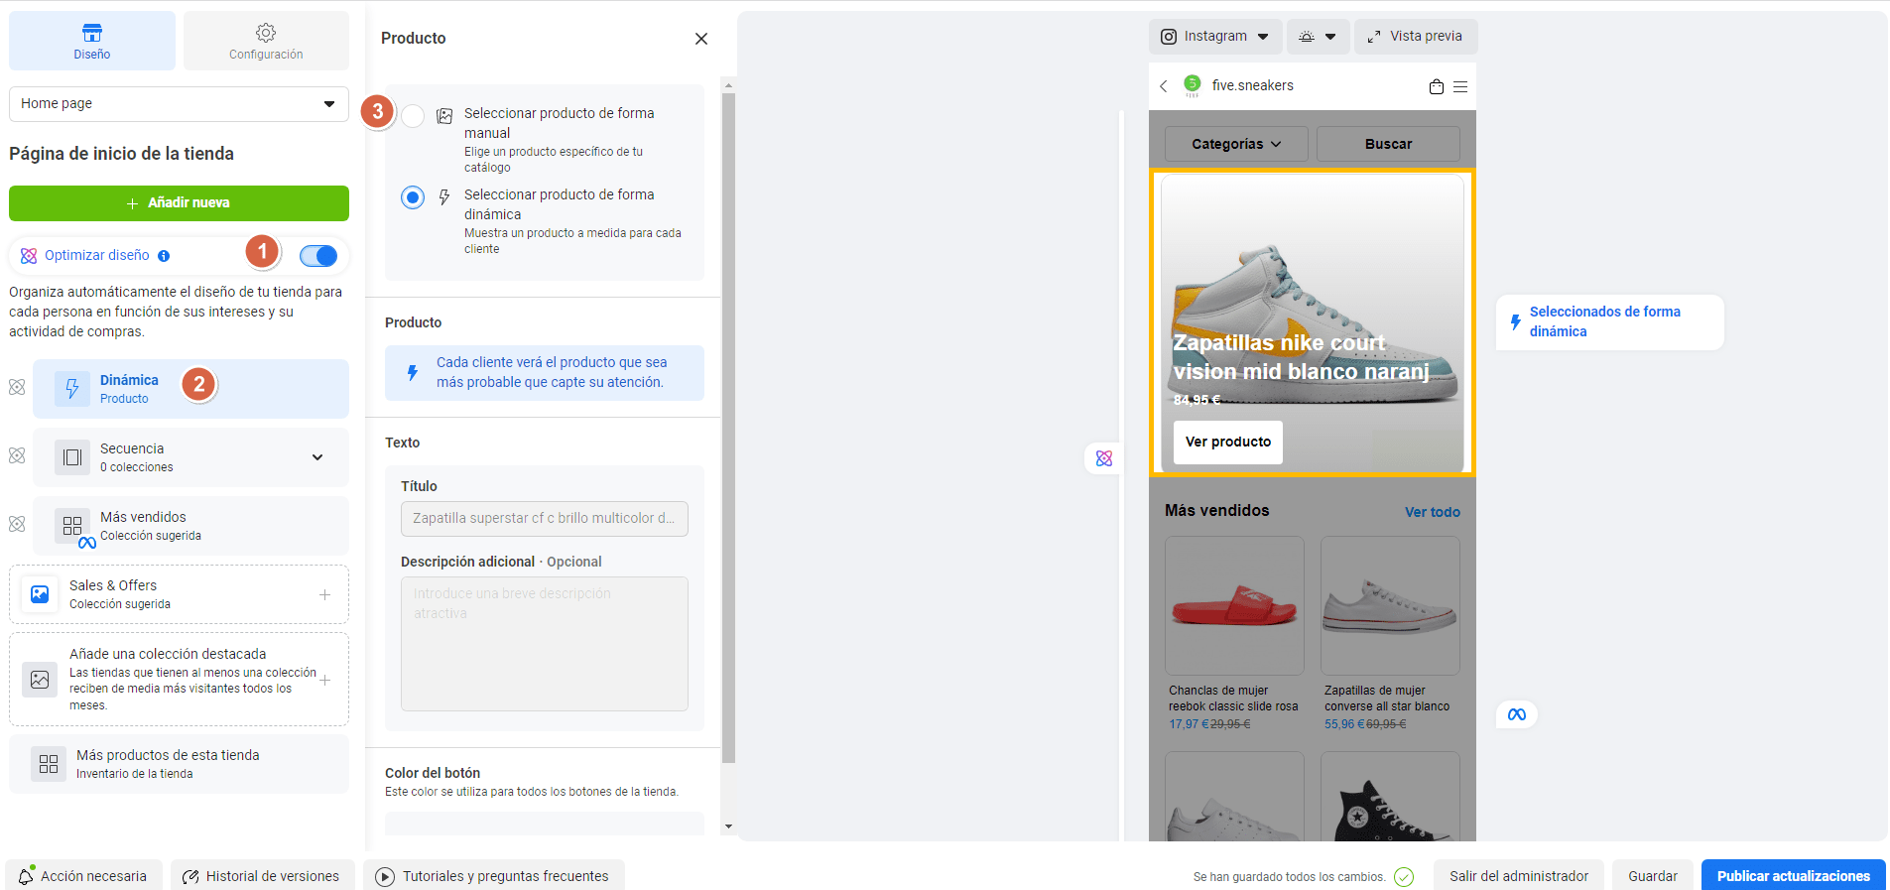Click the optimization icon left of preview
This screenshot has width=1890, height=890.
(x=1104, y=458)
